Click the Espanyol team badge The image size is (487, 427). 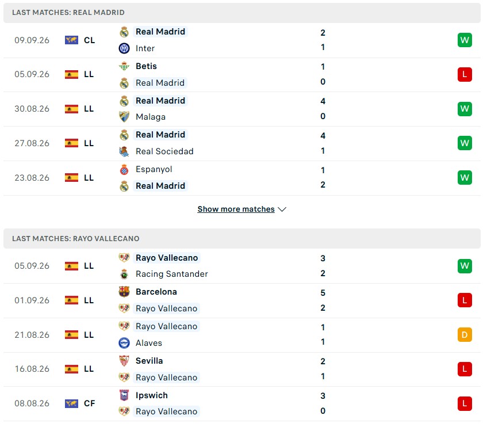click(x=124, y=169)
